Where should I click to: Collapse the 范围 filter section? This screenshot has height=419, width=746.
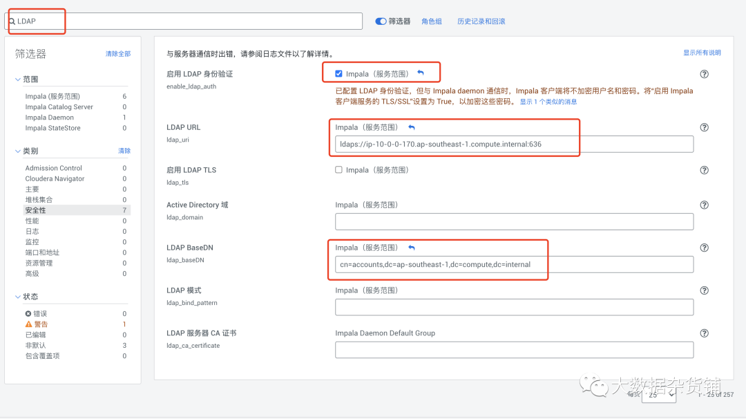[17, 80]
